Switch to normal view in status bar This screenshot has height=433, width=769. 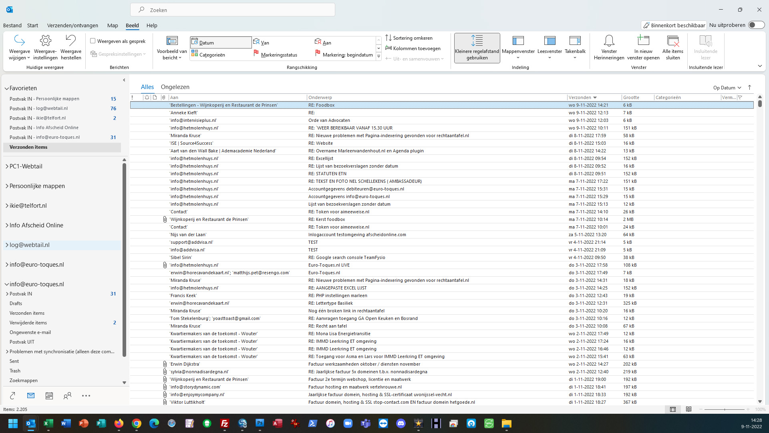[x=673, y=409]
